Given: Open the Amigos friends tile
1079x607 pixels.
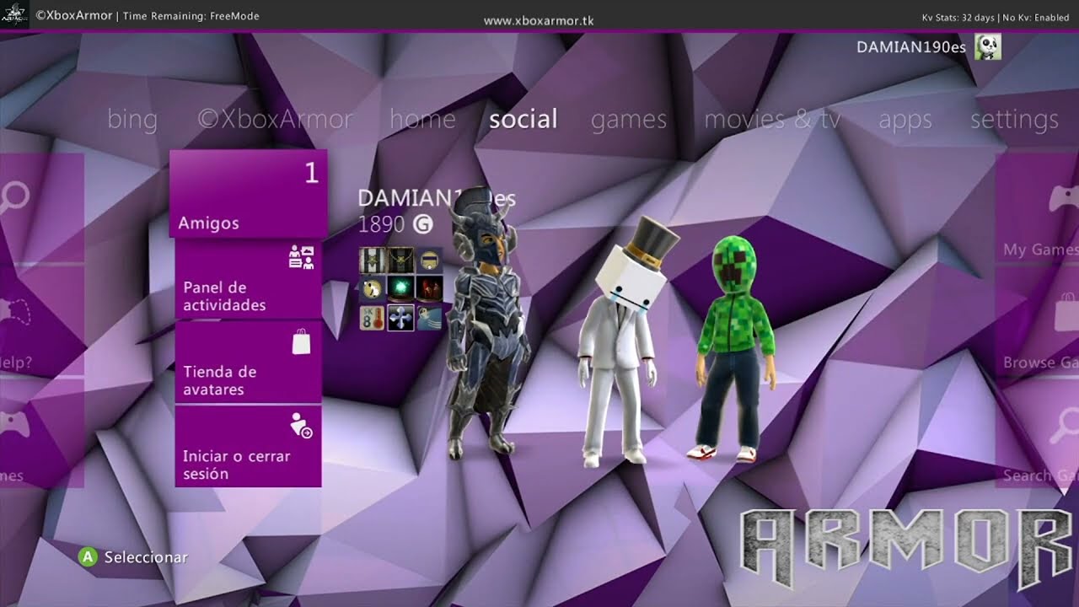Looking at the screenshot, I should pos(248,194).
